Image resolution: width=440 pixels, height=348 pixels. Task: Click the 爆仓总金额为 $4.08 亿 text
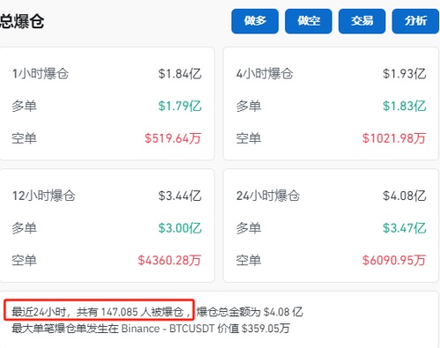(x=250, y=312)
